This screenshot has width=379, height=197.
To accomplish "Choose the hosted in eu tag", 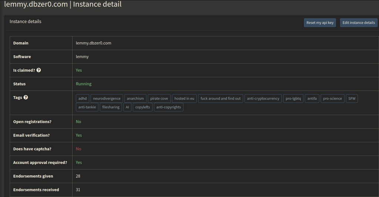I will coord(184,98).
